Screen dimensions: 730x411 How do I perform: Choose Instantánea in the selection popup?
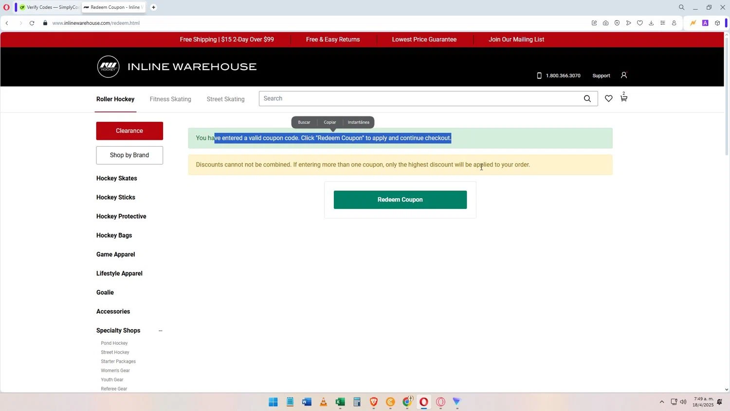pos(359,122)
